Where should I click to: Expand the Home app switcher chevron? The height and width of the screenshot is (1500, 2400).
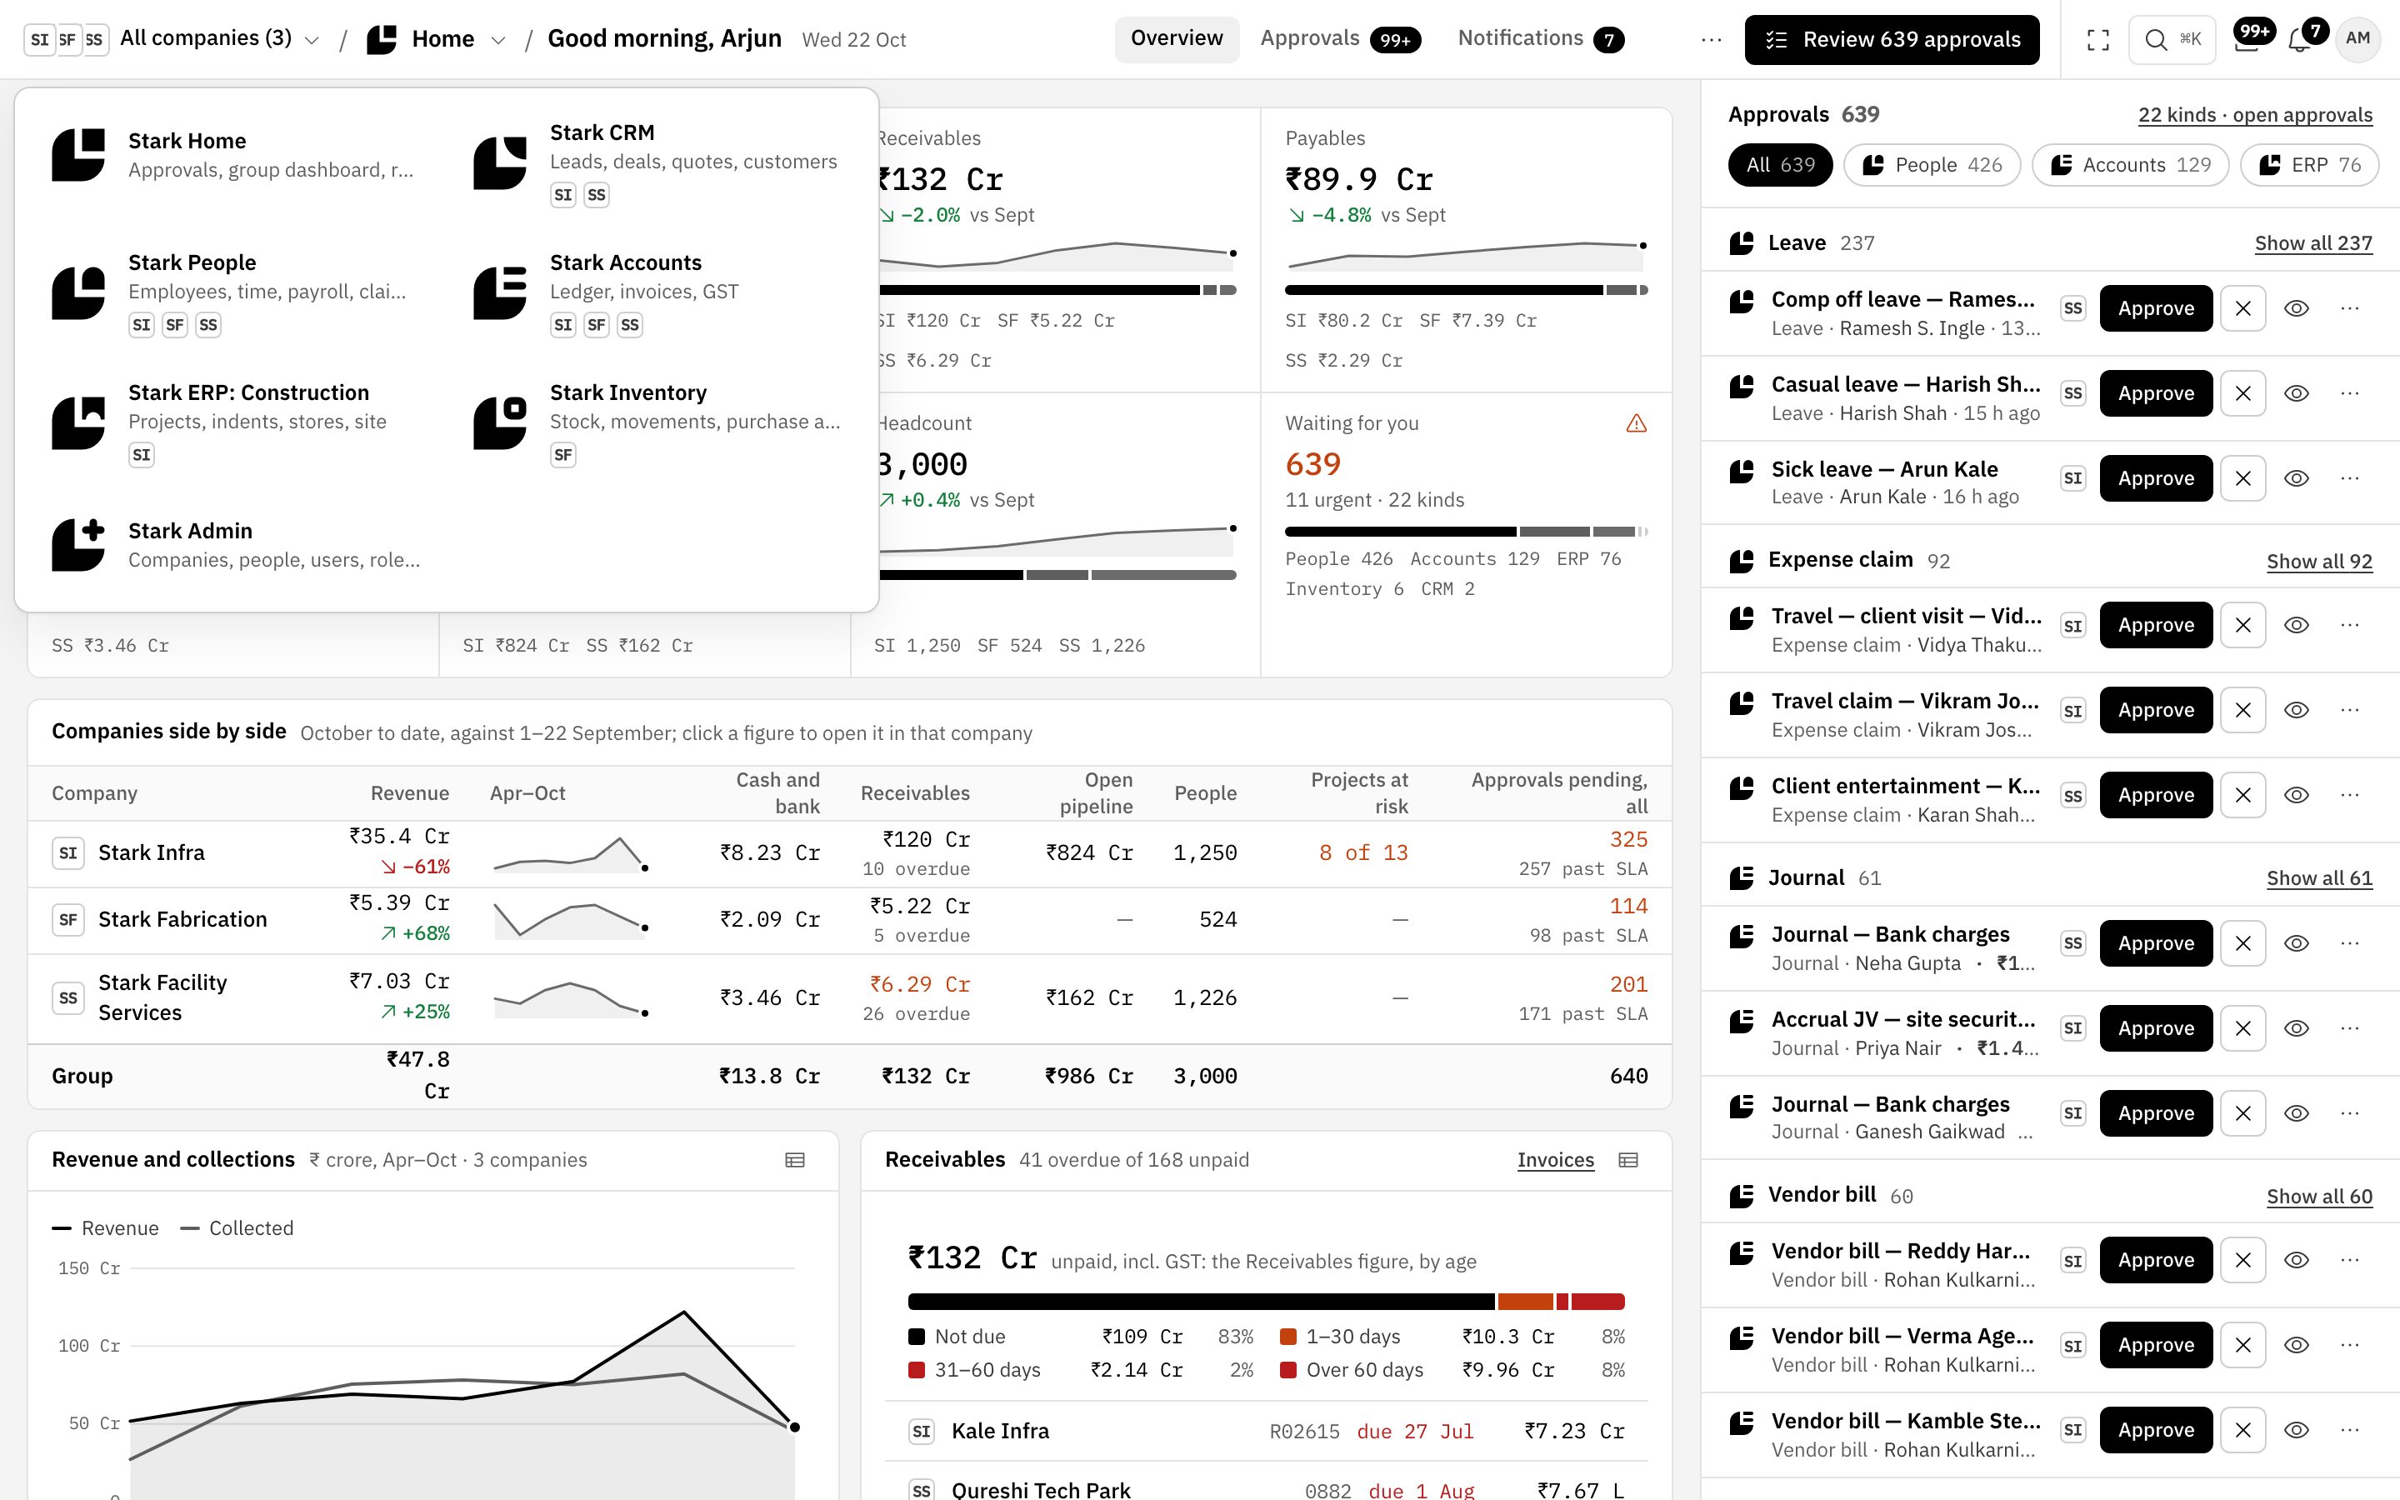499,40
